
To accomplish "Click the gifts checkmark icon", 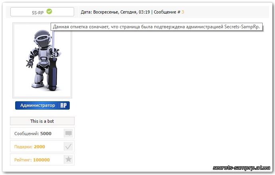I will pyautogui.click(x=69, y=146).
